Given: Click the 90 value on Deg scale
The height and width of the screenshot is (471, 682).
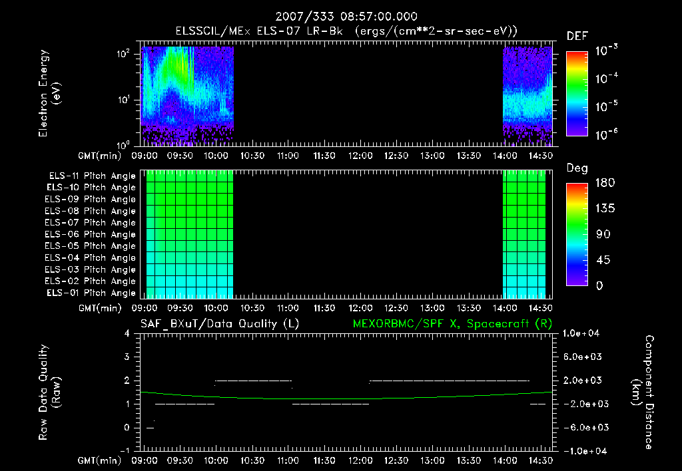Looking at the screenshot, I should pos(603,235).
